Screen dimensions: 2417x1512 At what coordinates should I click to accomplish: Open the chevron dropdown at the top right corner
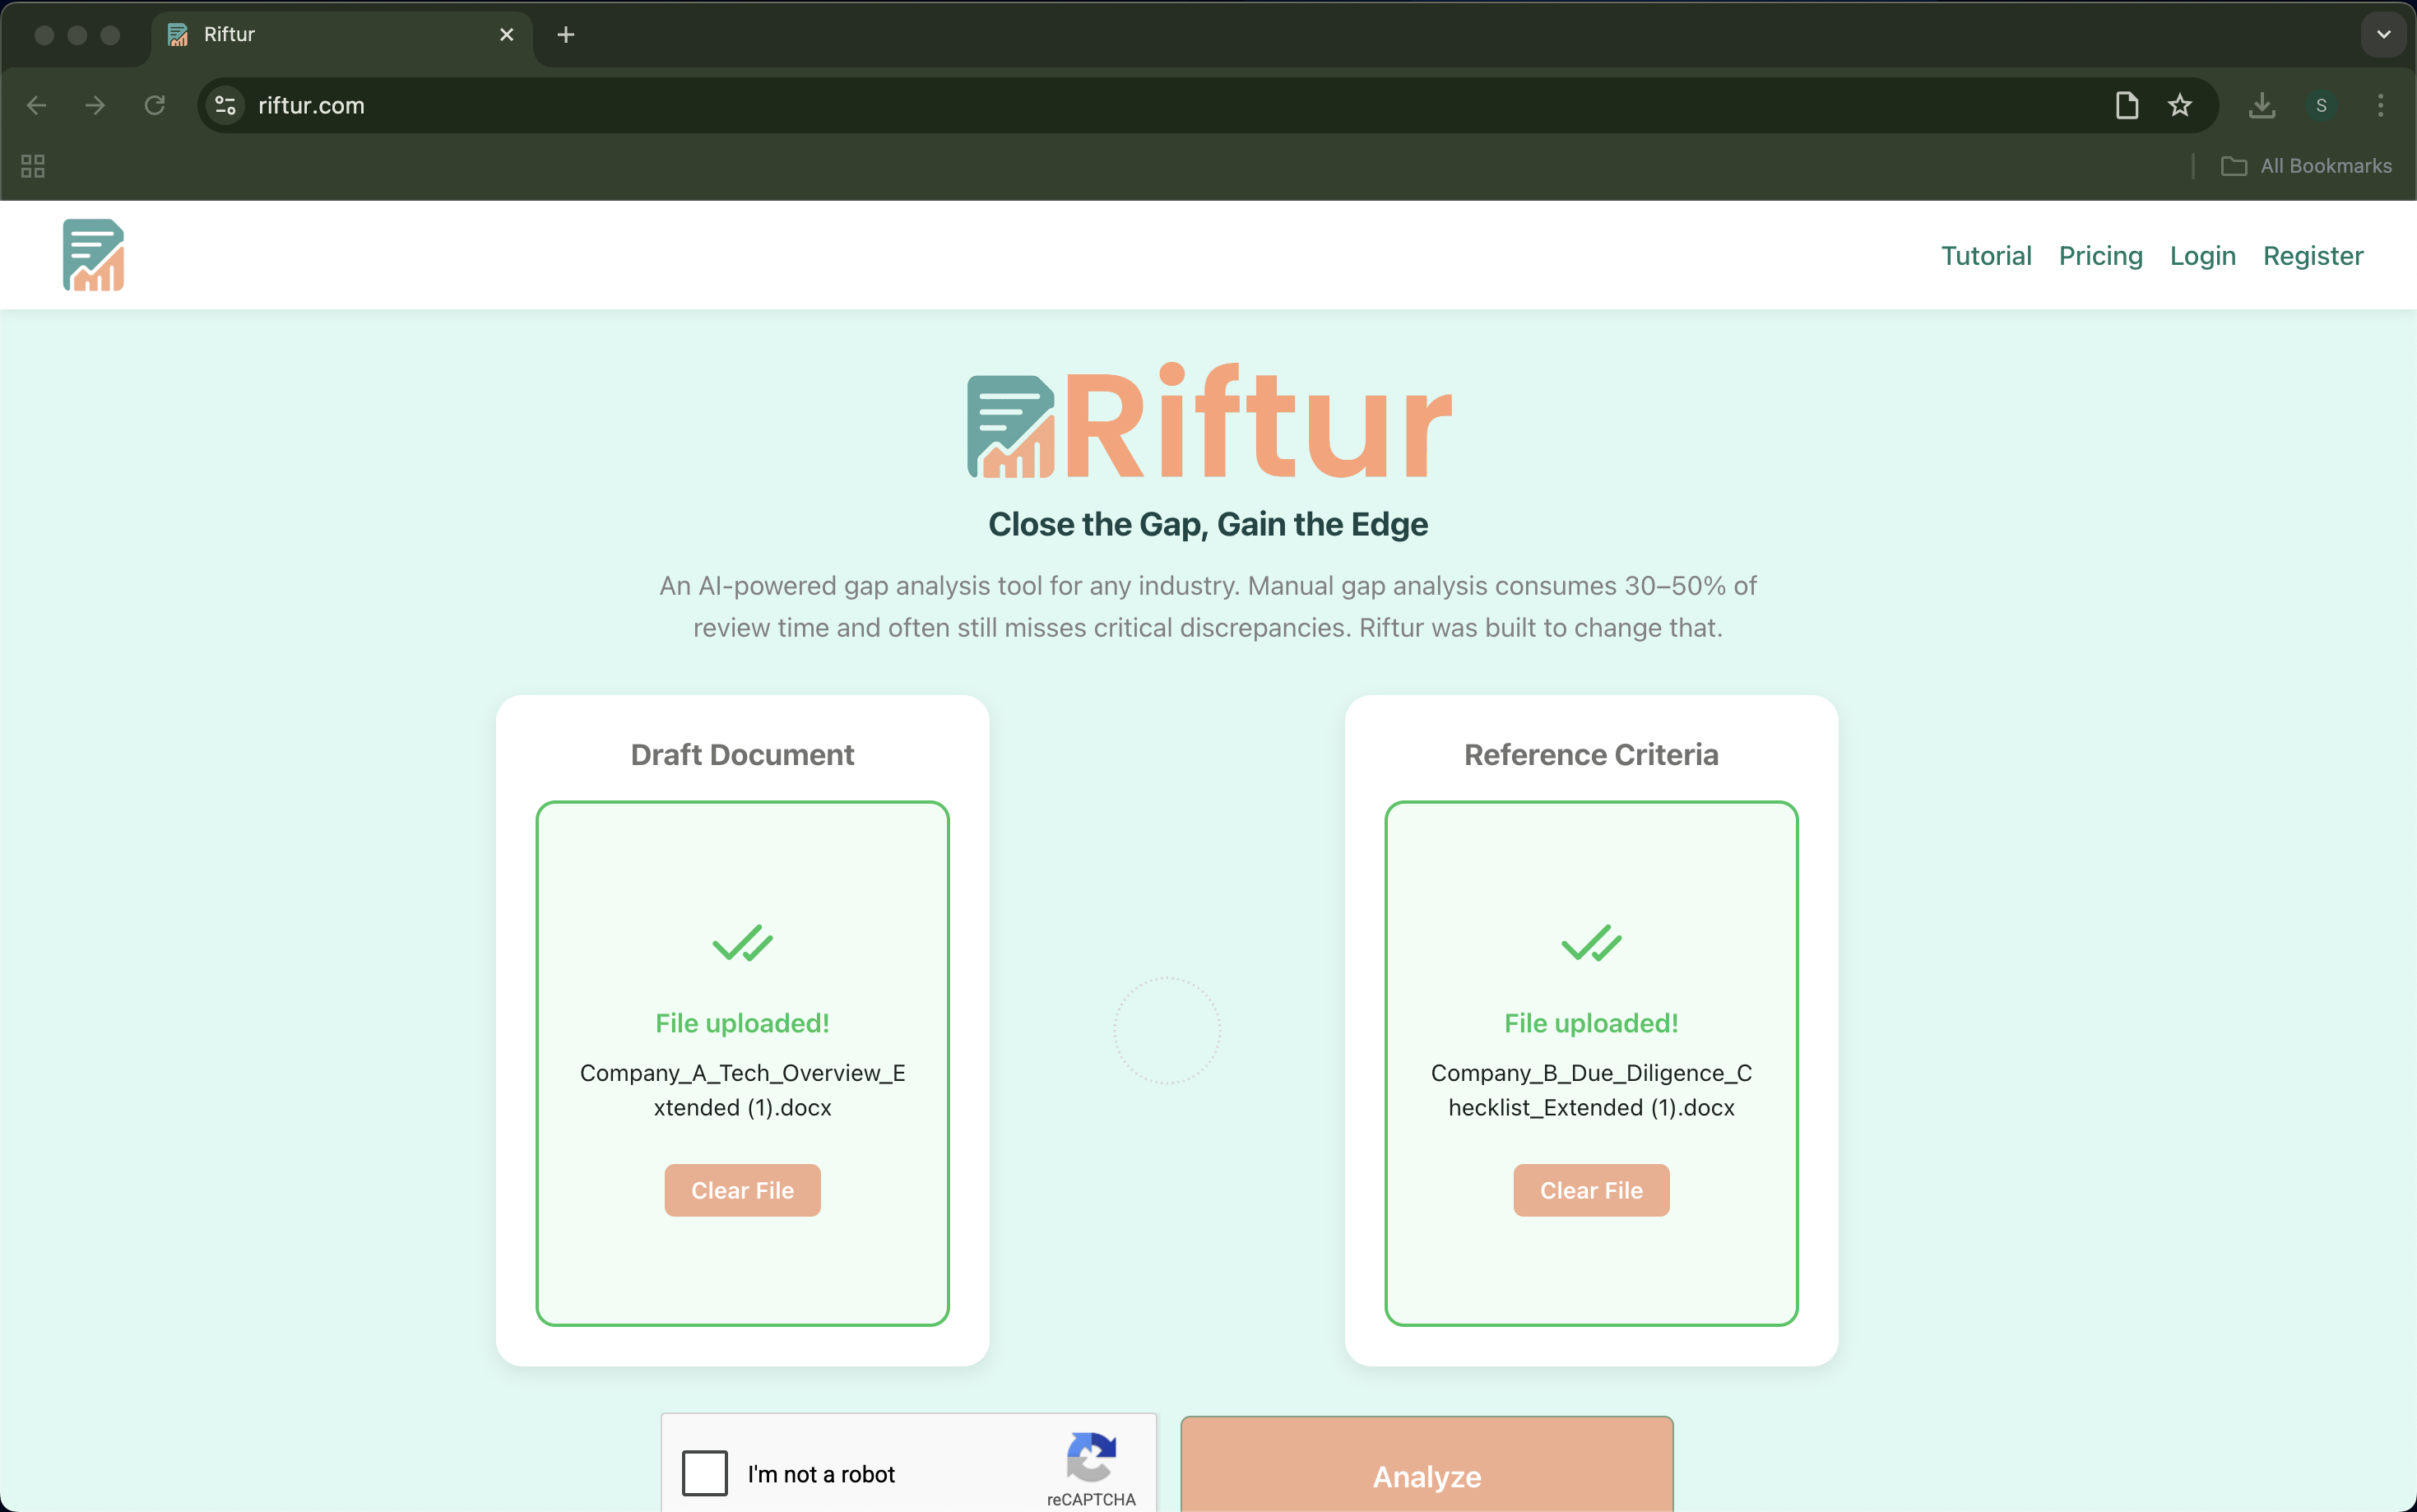pos(2384,34)
